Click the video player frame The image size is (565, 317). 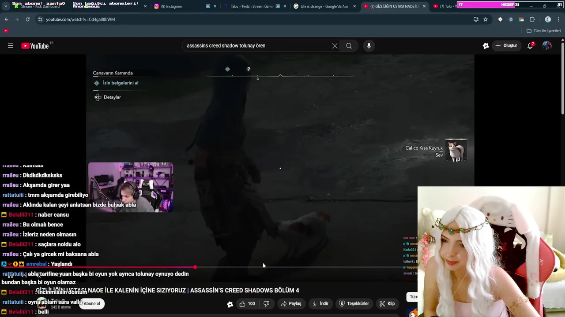(x=280, y=167)
